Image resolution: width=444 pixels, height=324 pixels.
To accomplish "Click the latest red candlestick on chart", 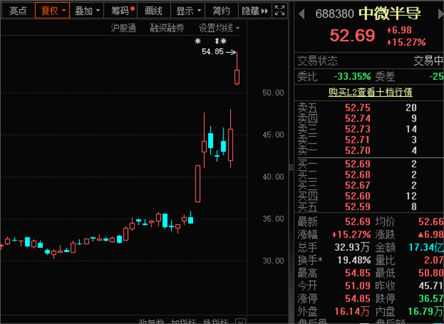I will pyautogui.click(x=237, y=76).
